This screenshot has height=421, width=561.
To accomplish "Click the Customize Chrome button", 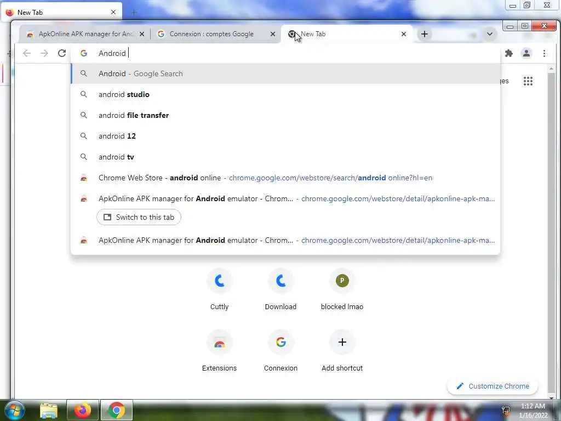I will pos(493,386).
